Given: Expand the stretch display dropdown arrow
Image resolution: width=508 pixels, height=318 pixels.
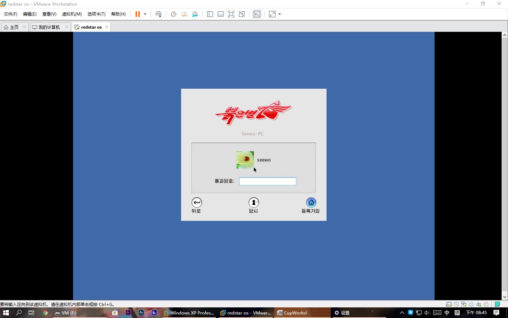Looking at the screenshot, I should [280, 14].
